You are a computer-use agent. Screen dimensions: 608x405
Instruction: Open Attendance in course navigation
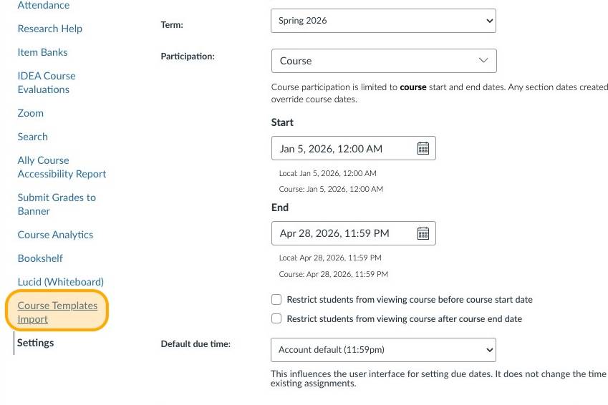click(44, 5)
